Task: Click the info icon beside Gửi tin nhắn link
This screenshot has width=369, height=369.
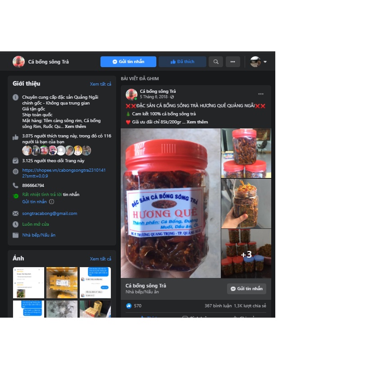Action: click(x=51, y=202)
